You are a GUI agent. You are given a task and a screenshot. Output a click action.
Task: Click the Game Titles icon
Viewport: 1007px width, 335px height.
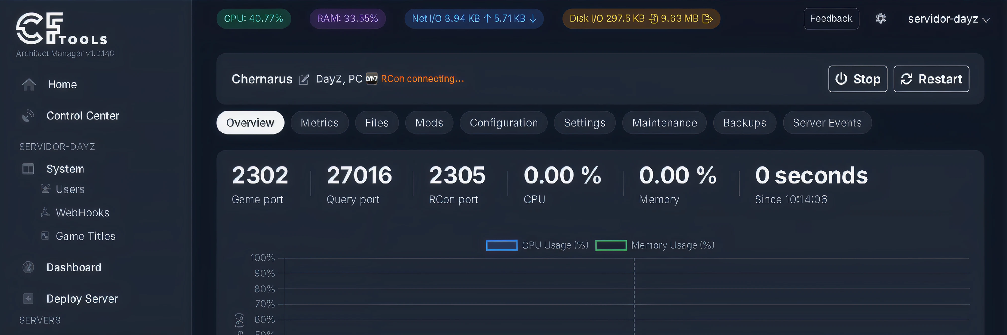point(45,236)
